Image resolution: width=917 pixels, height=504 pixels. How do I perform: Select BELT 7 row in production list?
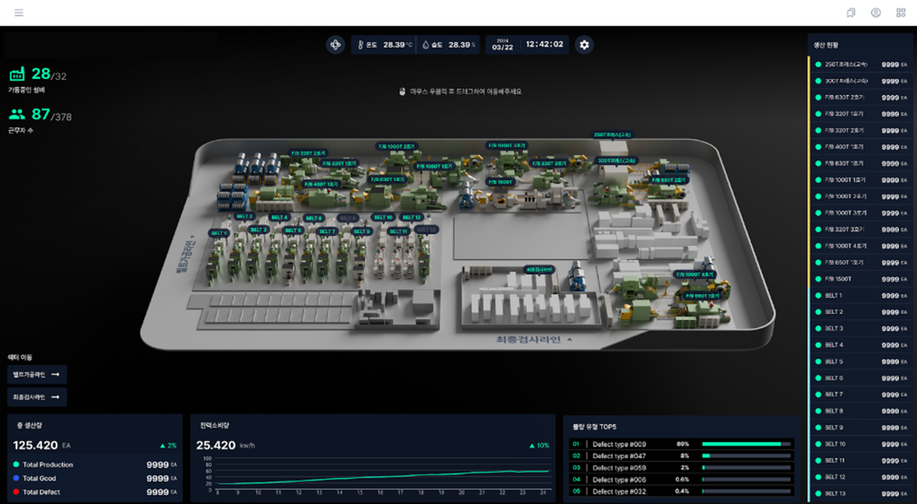point(860,394)
